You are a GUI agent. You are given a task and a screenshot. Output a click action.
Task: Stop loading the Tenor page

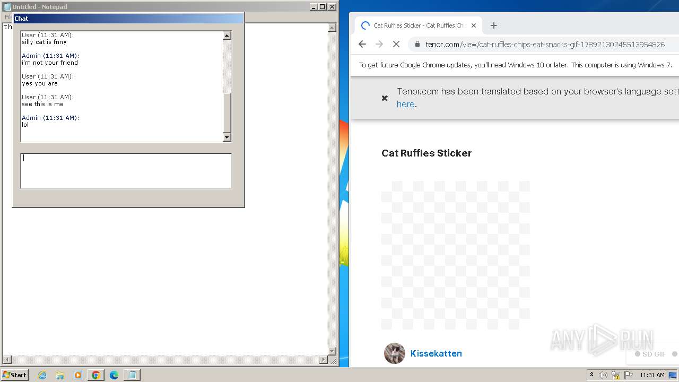[x=396, y=44]
